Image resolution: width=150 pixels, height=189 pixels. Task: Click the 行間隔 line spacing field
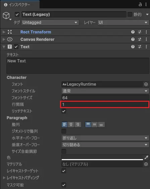(105, 104)
